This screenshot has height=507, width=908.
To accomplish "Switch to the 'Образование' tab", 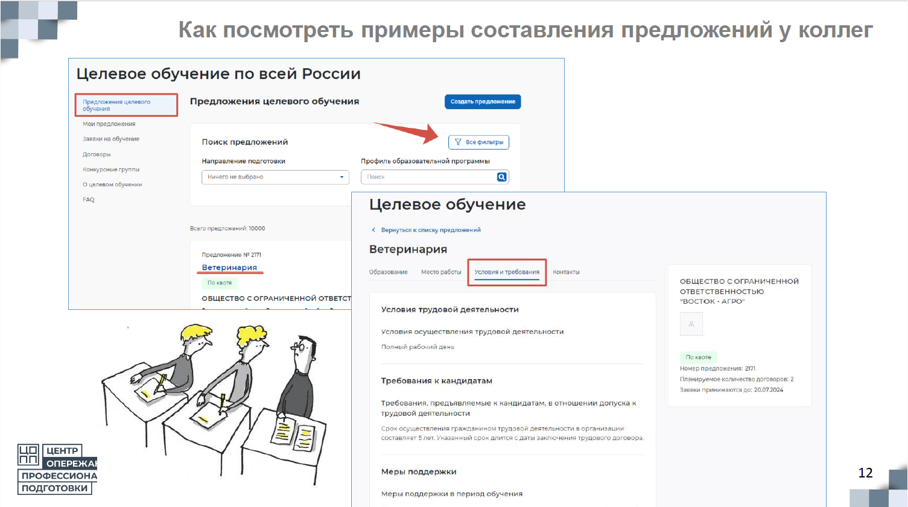I will point(388,272).
